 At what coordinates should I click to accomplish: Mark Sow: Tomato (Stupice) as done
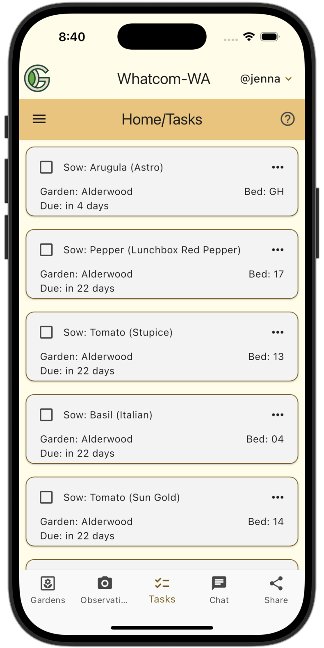click(46, 332)
